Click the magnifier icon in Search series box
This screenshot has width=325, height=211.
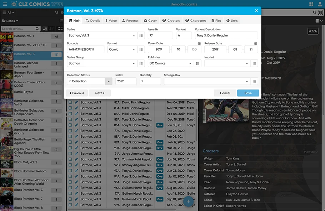[x=37, y=29]
